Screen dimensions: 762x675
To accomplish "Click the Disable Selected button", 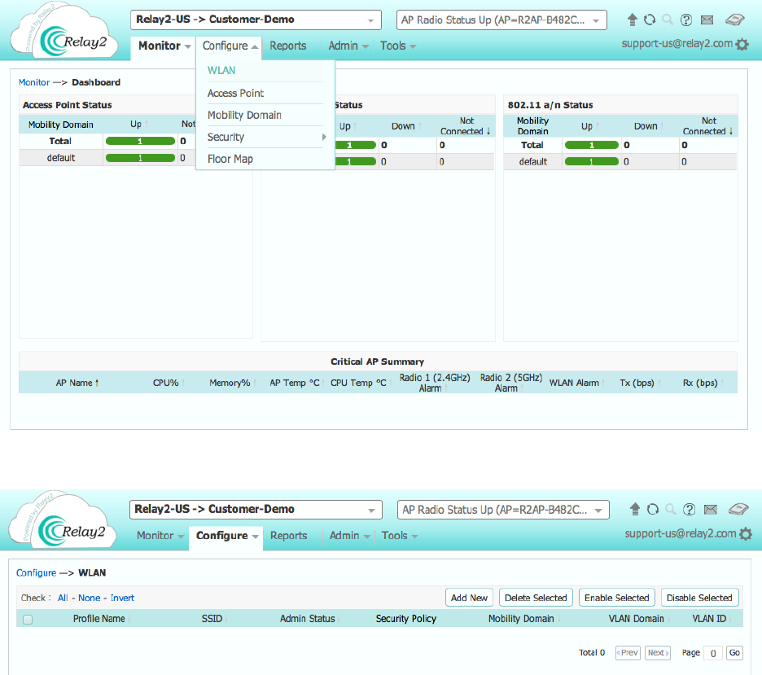I will click(699, 598).
